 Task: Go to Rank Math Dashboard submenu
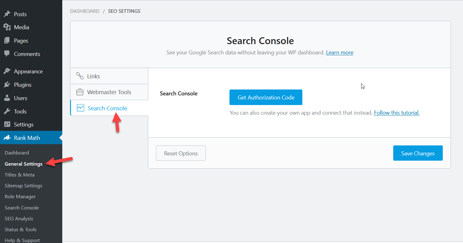(17, 153)
